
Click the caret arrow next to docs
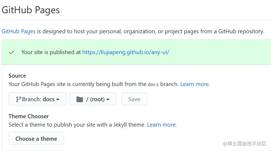tap(58, 100)
